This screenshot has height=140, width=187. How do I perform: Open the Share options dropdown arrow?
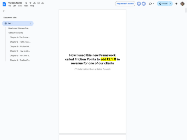pos(171,4)
